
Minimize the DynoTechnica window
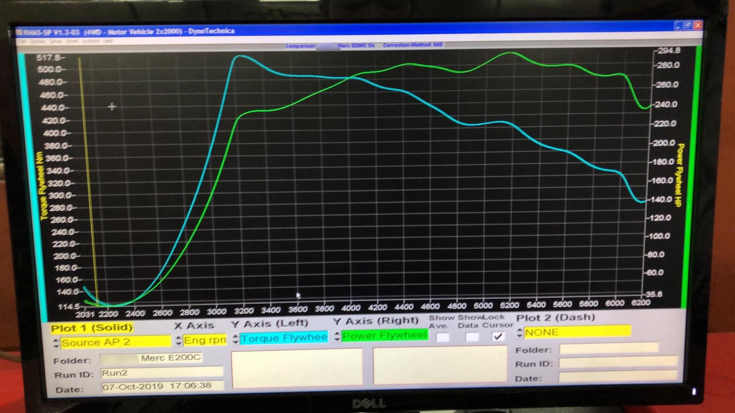[678, 26]
